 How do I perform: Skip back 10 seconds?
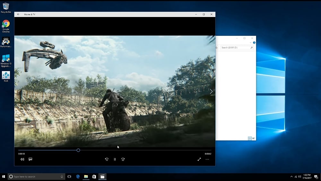click(x=107, y=159)
